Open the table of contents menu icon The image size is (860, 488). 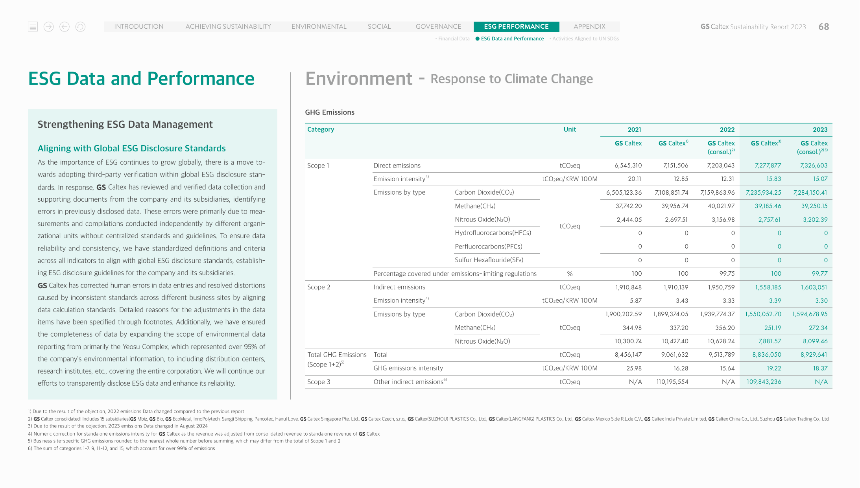point(33,27)
